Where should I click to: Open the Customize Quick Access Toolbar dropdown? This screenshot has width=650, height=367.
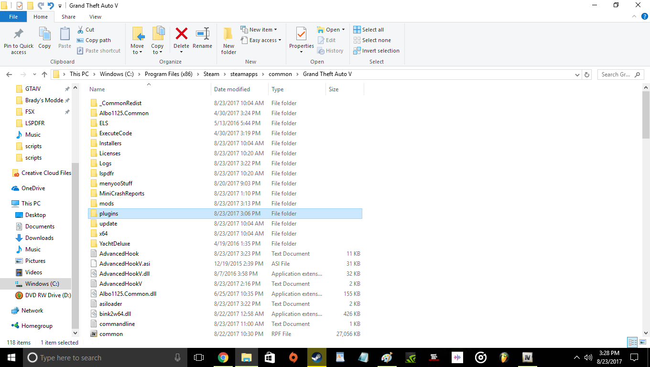[60, 6]
